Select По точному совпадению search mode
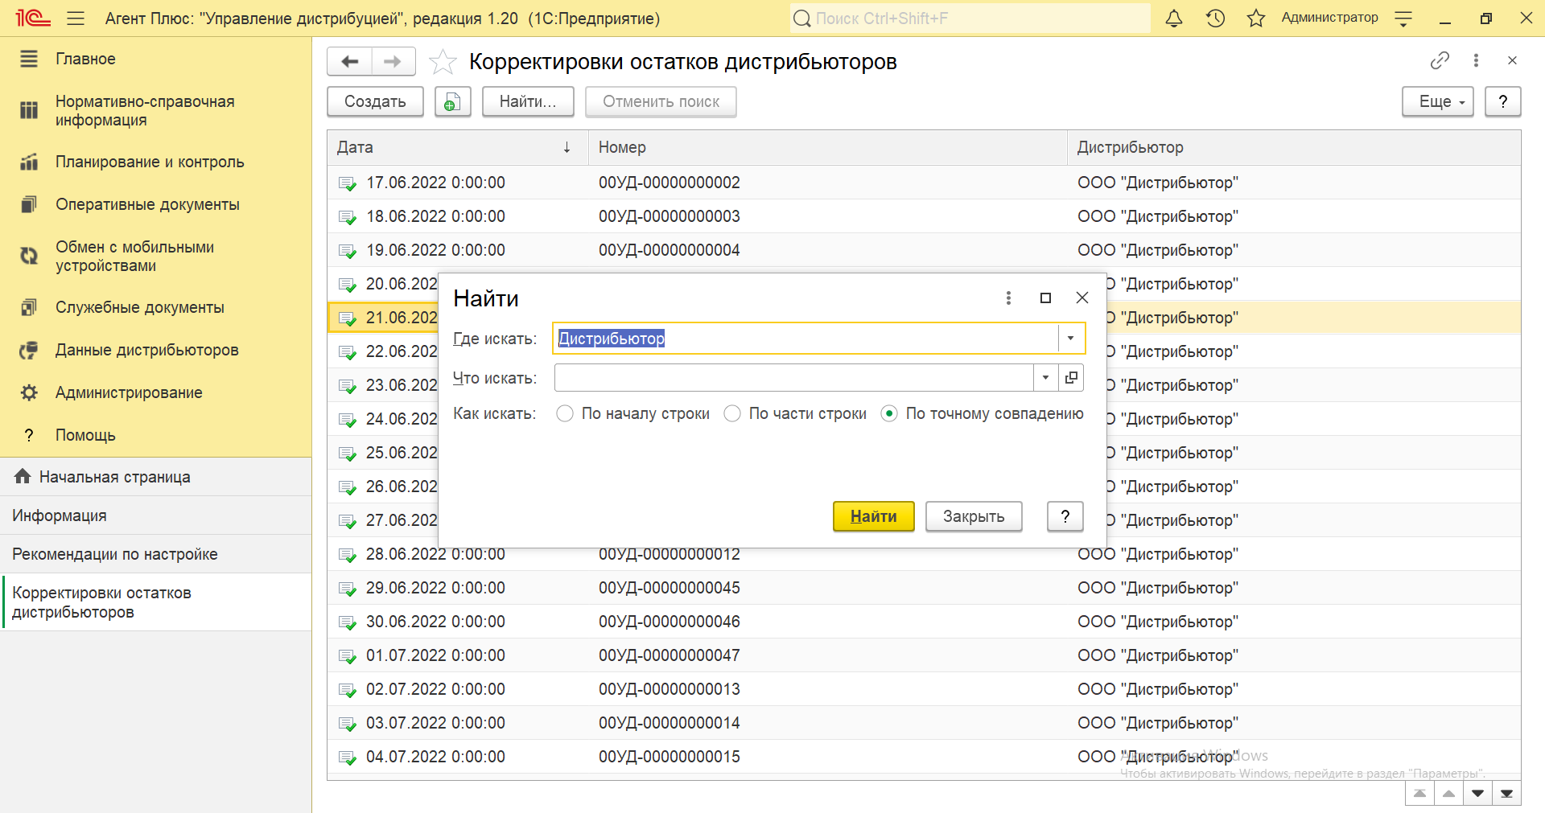Viewport: 1545px width, 813px height. [889, 413]
